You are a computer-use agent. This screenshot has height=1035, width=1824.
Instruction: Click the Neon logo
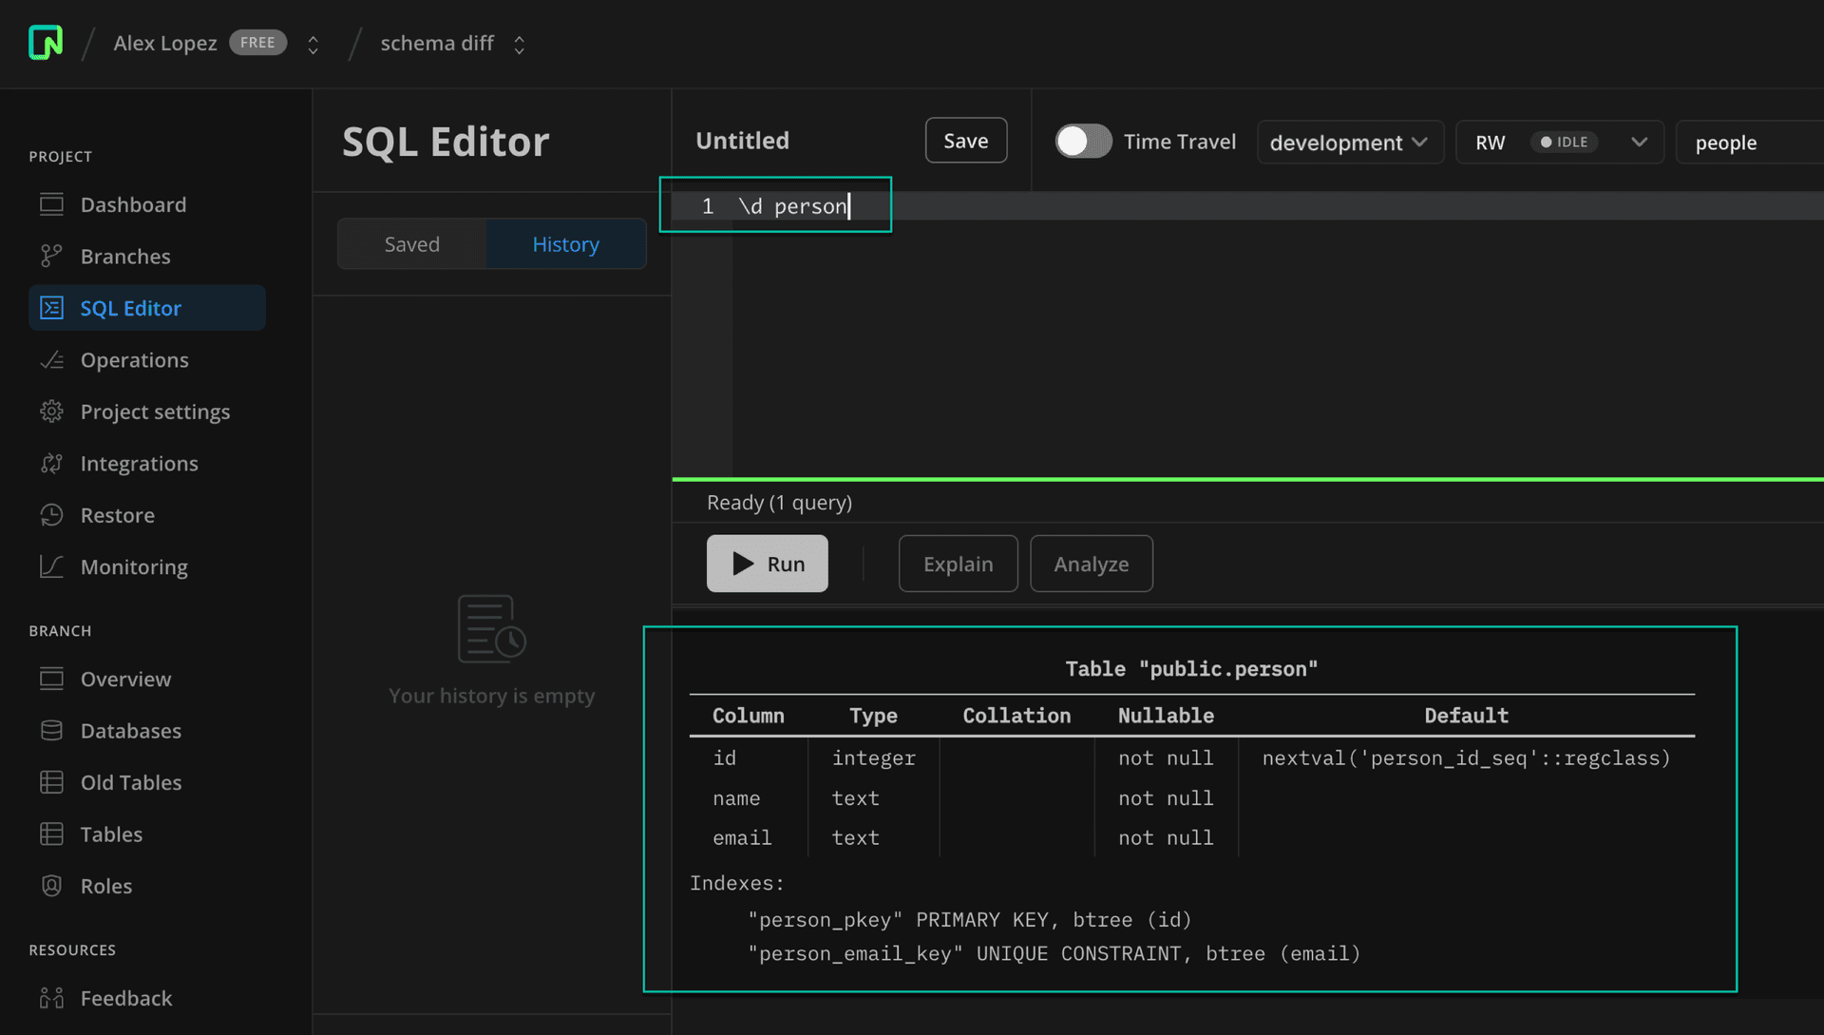tap(45, 43)
